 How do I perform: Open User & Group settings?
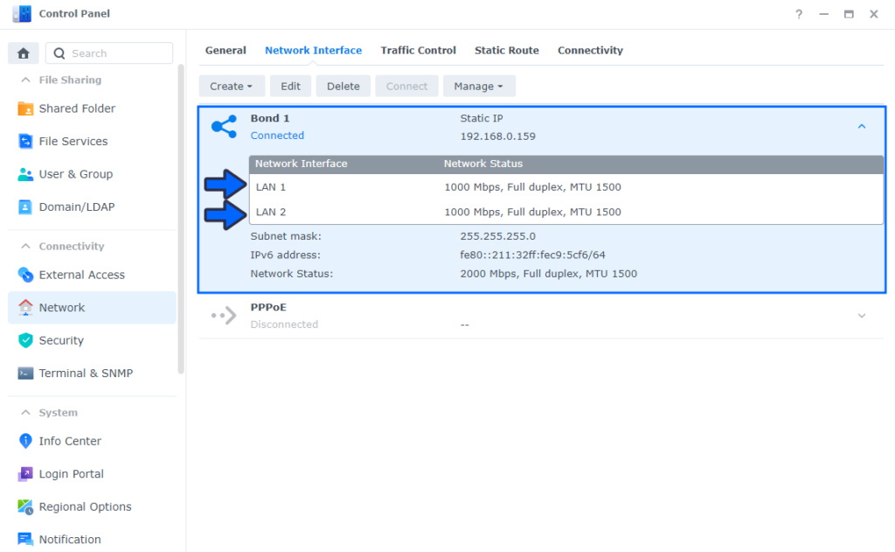pyautogui.click(x=79, y=174)
